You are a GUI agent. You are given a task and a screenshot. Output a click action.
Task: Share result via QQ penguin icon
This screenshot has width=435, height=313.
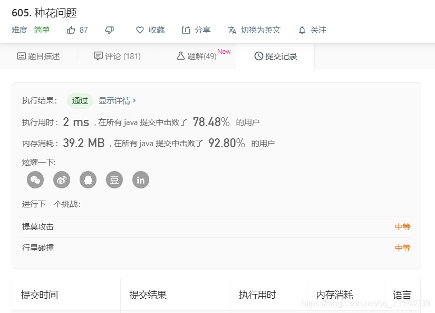(x=88, y=180)
